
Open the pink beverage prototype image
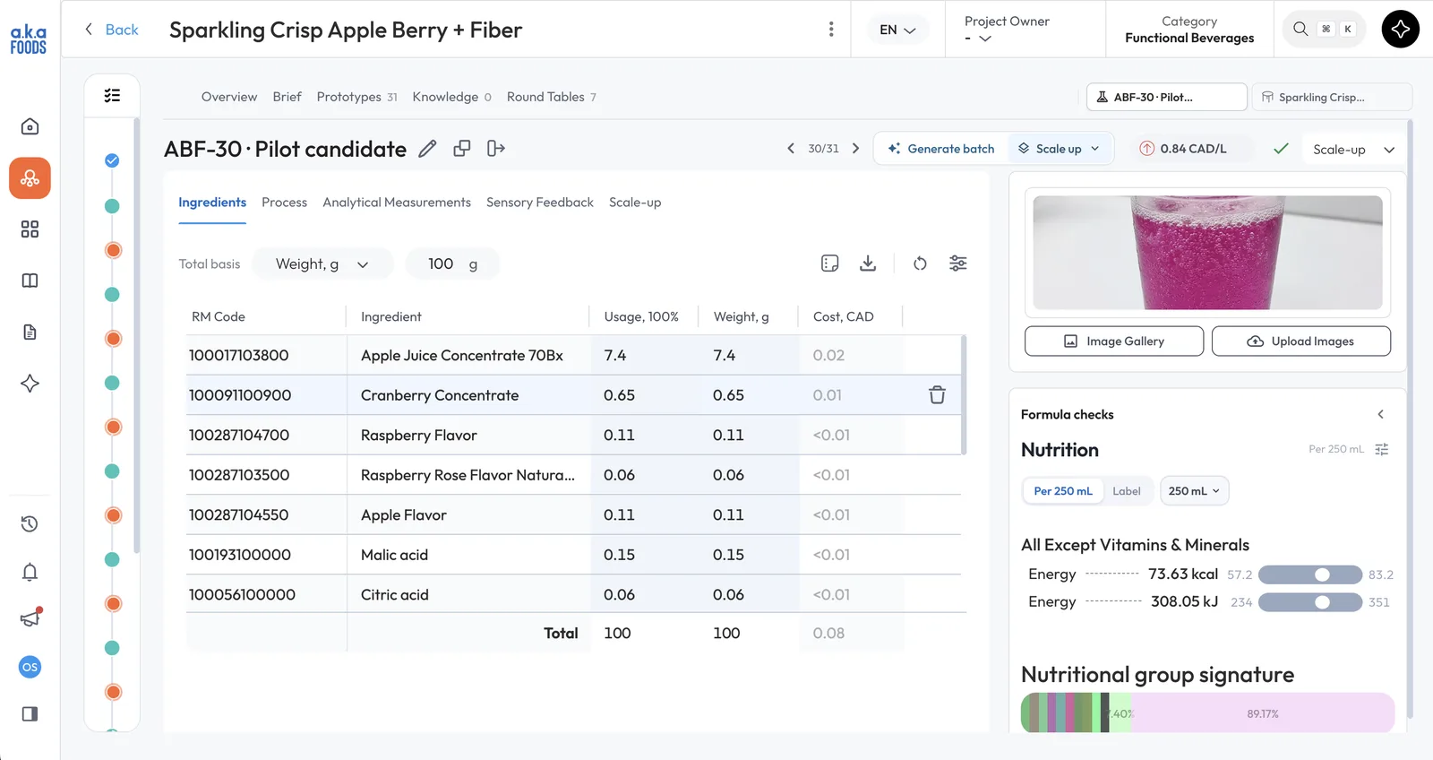(x=1207, y=253)
